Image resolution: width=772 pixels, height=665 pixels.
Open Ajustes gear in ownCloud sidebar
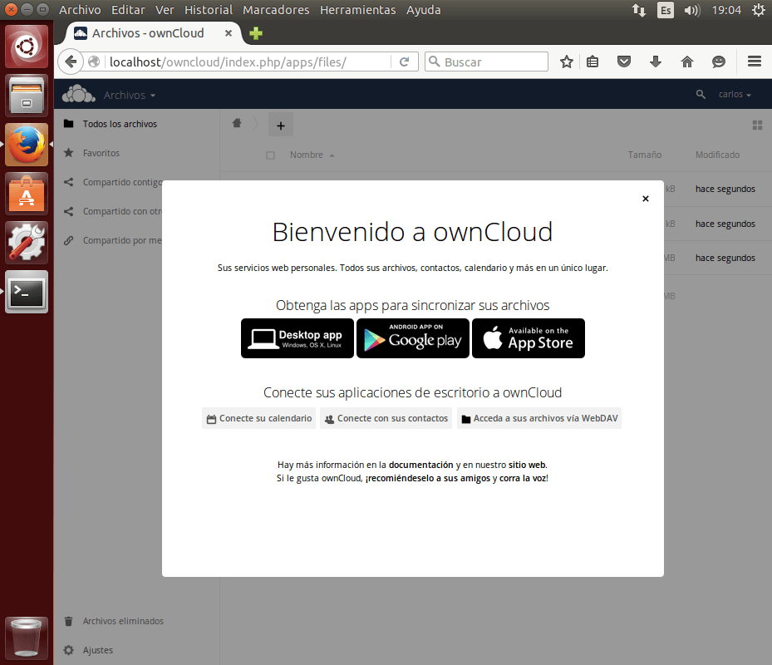point(136,650)
